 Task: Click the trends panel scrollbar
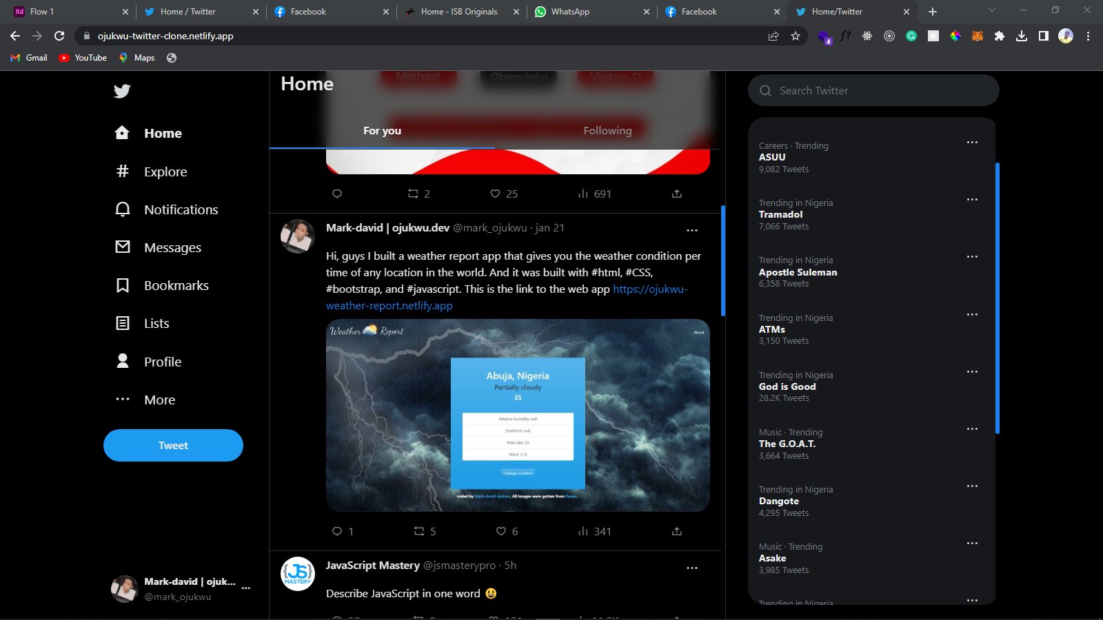coord(998,298)
